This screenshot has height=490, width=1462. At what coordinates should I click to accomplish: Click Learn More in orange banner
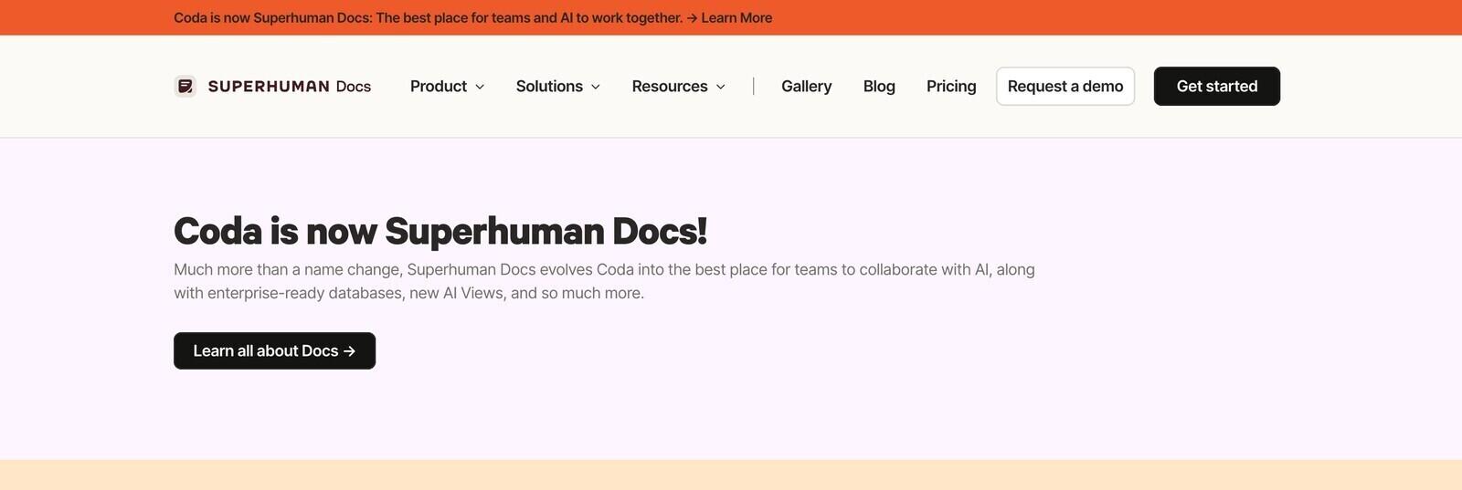click(x=736, y=17)
